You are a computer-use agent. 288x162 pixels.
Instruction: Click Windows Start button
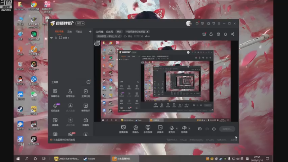pos(18,159)
